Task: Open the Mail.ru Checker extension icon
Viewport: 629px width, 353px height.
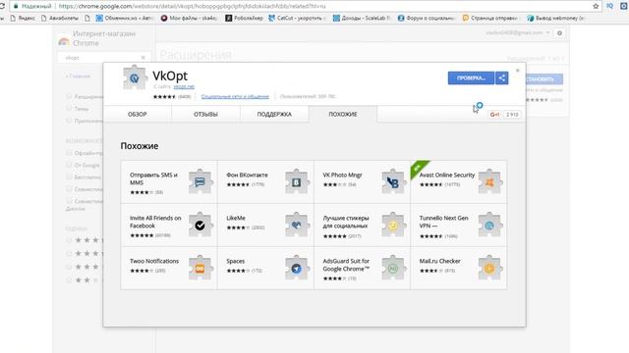Action: [489, 268]
